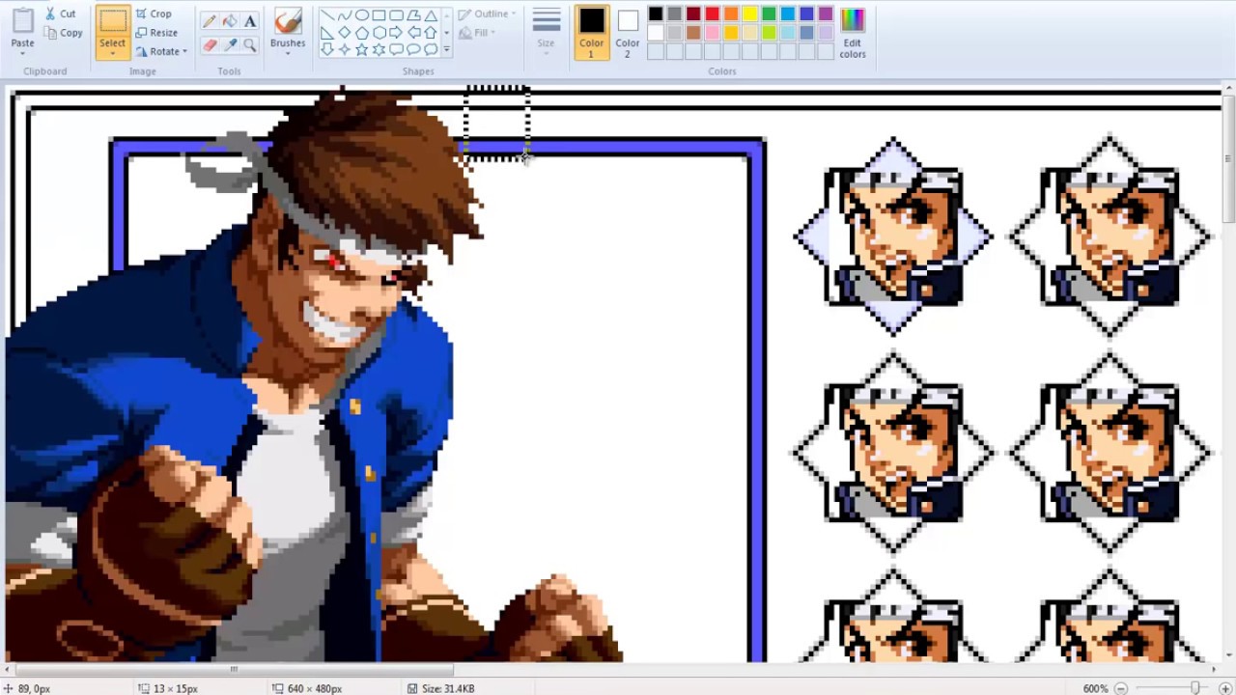Pick the red palette swatch

pyautogui.click(x=712, y=14)
